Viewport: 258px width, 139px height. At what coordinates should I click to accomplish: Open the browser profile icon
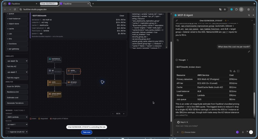[248, 10]
